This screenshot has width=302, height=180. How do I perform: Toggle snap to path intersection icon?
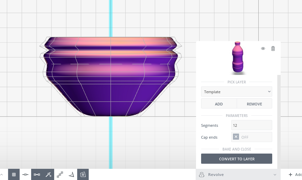[48, 174]
